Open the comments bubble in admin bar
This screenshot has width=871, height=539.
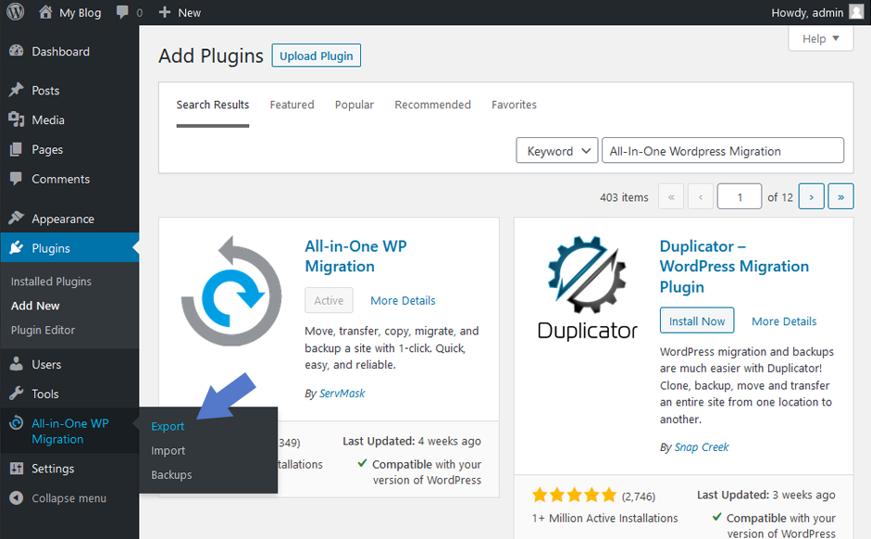pyautogui.click(x=122, y=12)
